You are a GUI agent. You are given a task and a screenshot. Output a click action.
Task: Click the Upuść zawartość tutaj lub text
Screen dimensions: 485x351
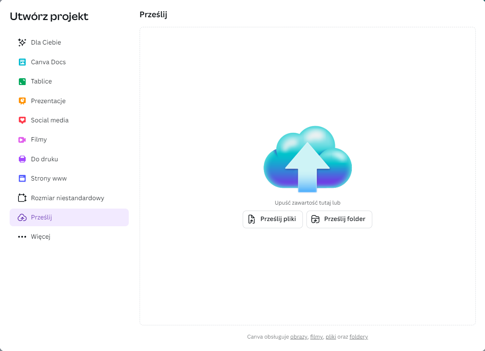click(308, 203)
